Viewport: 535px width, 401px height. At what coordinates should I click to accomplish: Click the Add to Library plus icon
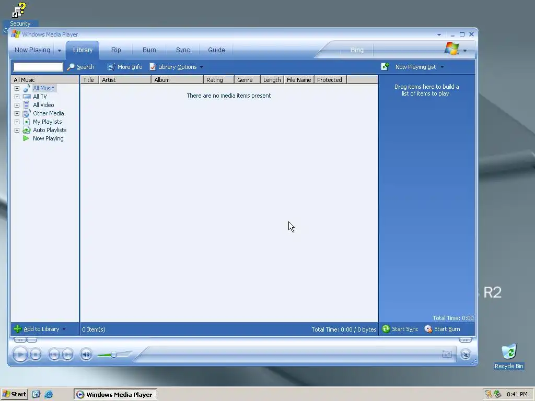(x=18, y=329)
